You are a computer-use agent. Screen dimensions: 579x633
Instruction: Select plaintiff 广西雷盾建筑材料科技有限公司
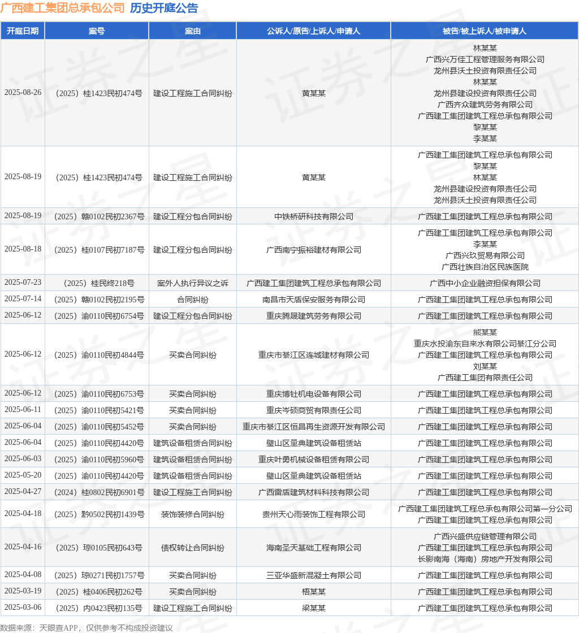click(x=314, y=492)
